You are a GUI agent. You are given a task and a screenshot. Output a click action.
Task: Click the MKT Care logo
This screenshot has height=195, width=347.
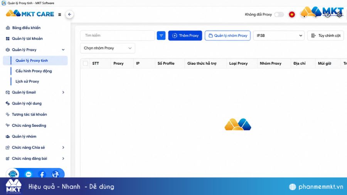tap(30, 14)
